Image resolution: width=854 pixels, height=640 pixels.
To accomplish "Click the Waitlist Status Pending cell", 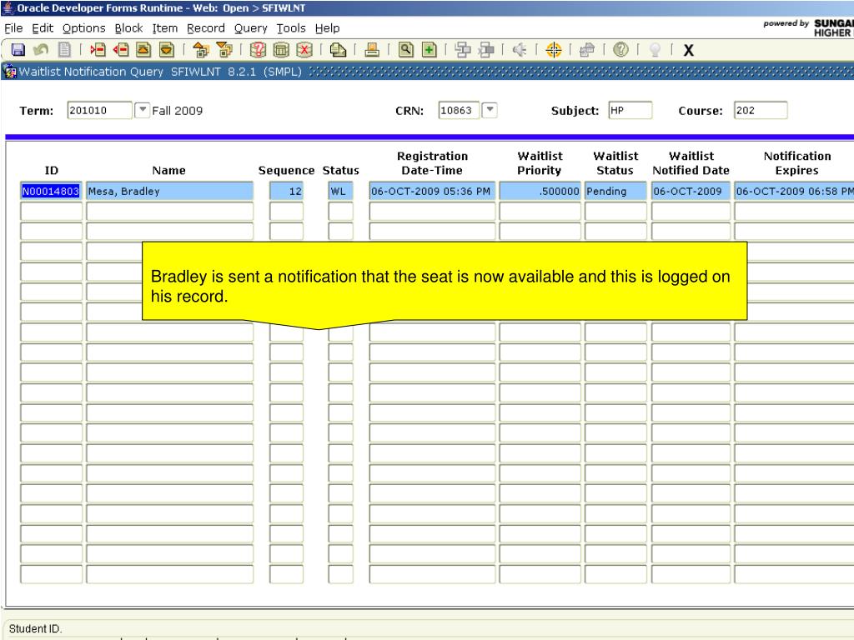I will pyautogui.click(x=615, y=192).
